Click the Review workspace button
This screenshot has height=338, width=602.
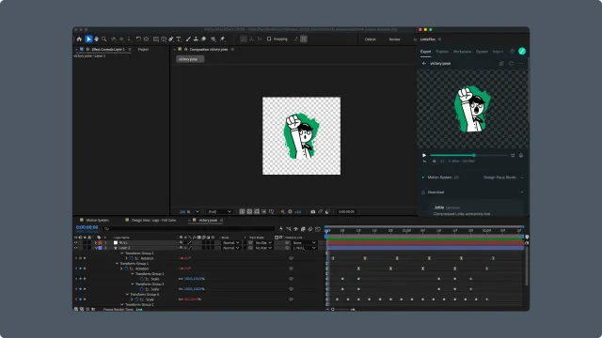(x=394, y=39)
